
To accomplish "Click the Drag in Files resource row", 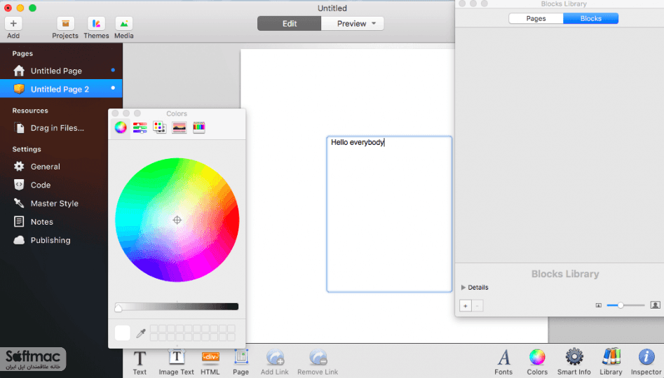I will pos(61,127).
